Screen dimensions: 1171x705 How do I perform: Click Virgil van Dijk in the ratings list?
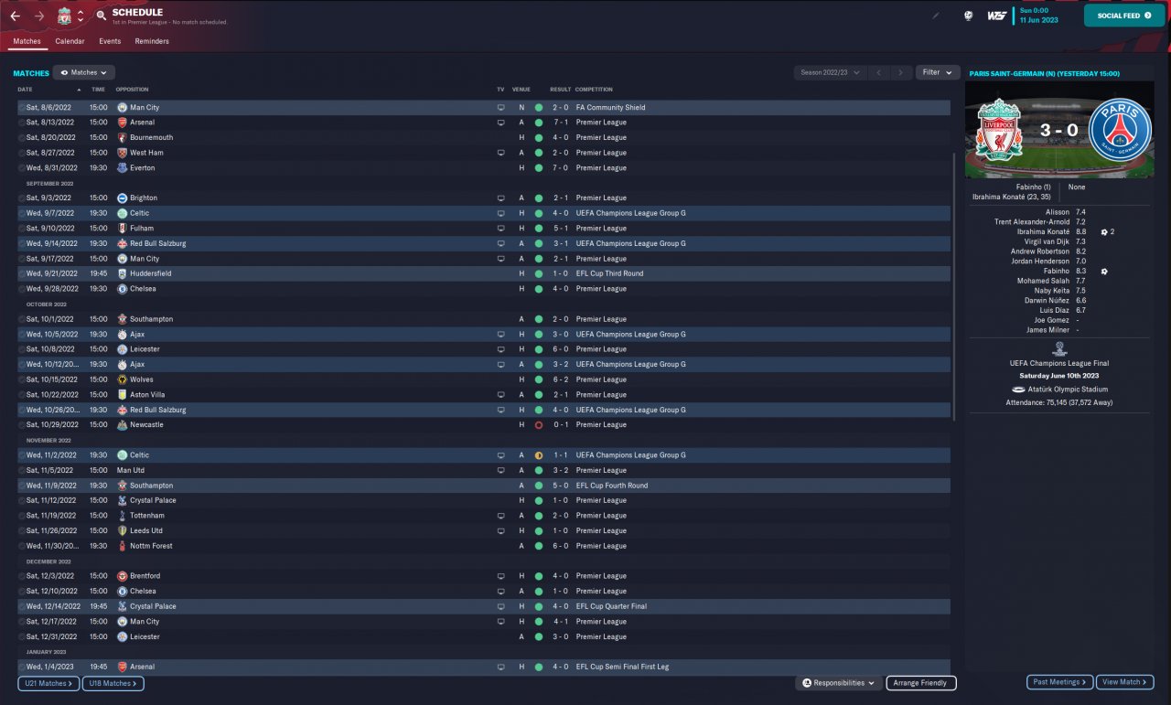click(1047, 241)
